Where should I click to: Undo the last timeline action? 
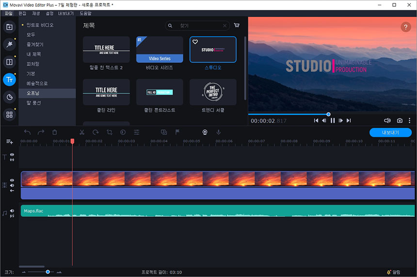(27, 132)
